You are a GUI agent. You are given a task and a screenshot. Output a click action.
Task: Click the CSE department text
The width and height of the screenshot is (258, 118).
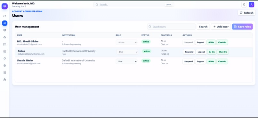pos(64,54)
